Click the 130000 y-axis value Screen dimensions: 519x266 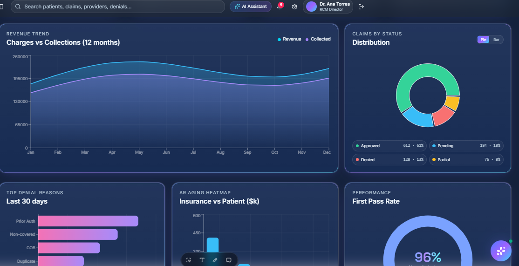20,102
